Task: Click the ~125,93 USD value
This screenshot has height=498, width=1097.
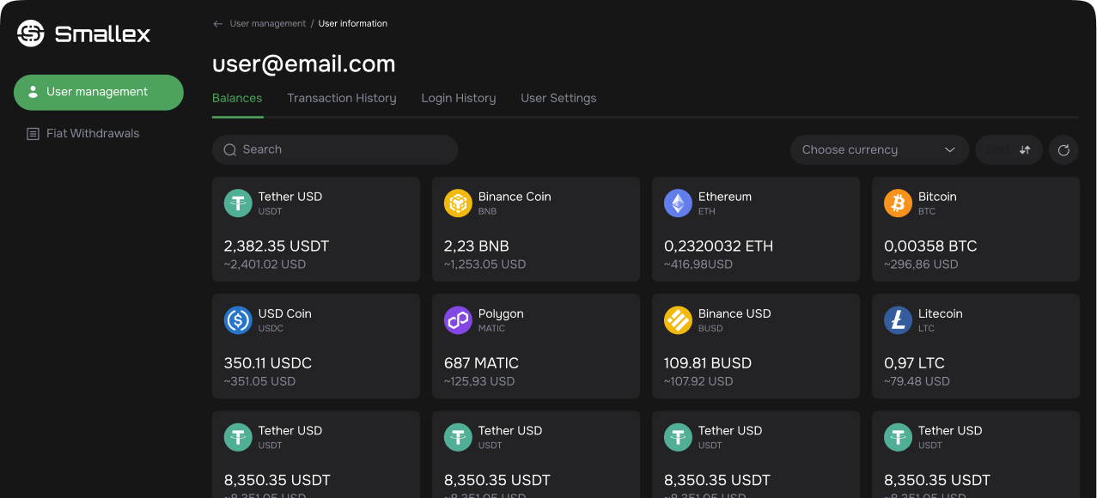Action: click(x=479, y=381)
